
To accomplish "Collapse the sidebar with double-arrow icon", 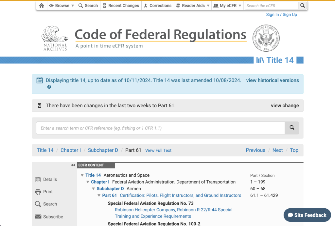I will [73, 165].
